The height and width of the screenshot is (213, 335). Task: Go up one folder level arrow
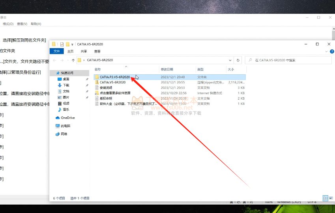pyautogui.click(x=73, y=60)
